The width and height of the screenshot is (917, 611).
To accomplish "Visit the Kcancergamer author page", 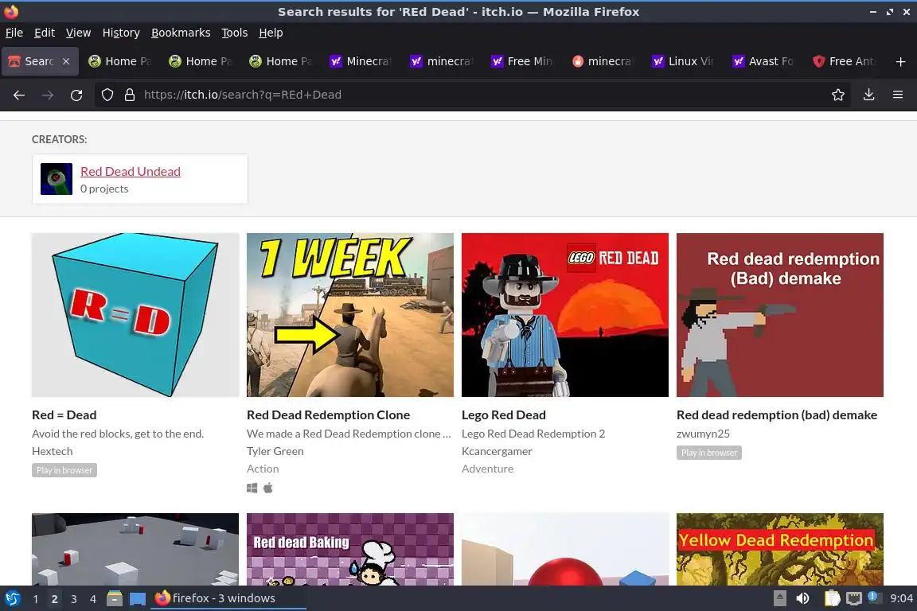I will tap(497, 451).
